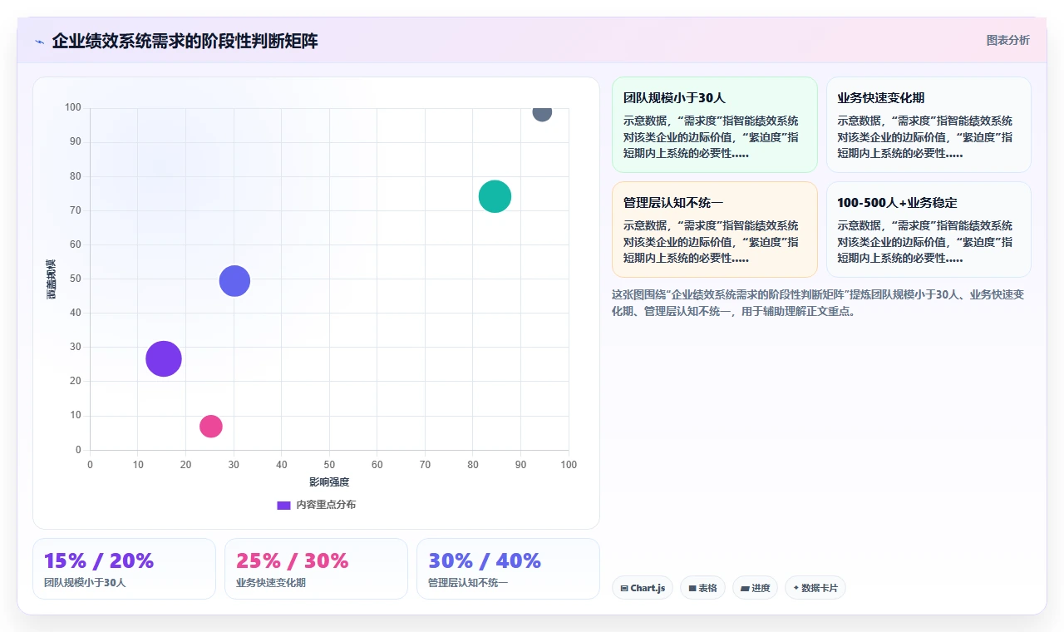Open the 业务快速变化期 info card
1064x632 pixels.
coord(929,125)
